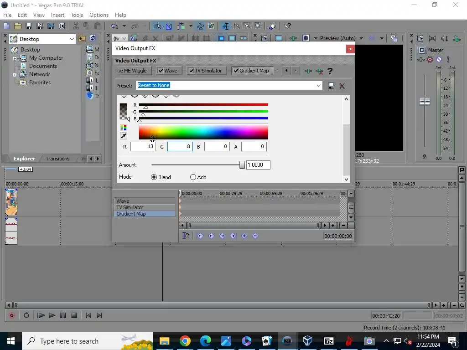This screenshot has width=467, height=350.
Task: Click the Undo arrow icon
Action: point(114,26)
